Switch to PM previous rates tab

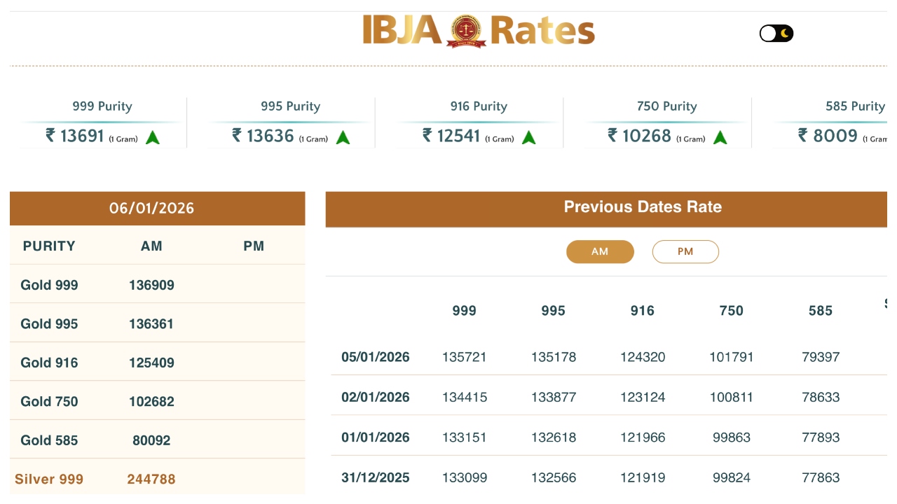(685, 252)
